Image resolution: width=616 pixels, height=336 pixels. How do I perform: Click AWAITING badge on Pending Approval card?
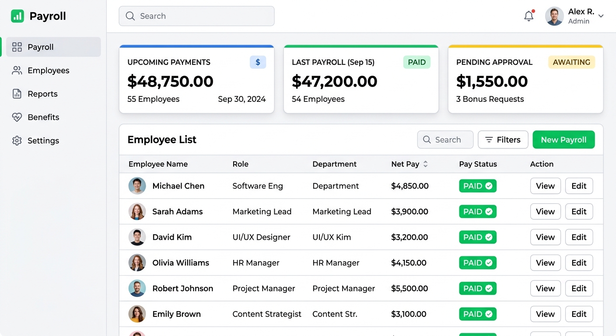[x=571, y=62]
